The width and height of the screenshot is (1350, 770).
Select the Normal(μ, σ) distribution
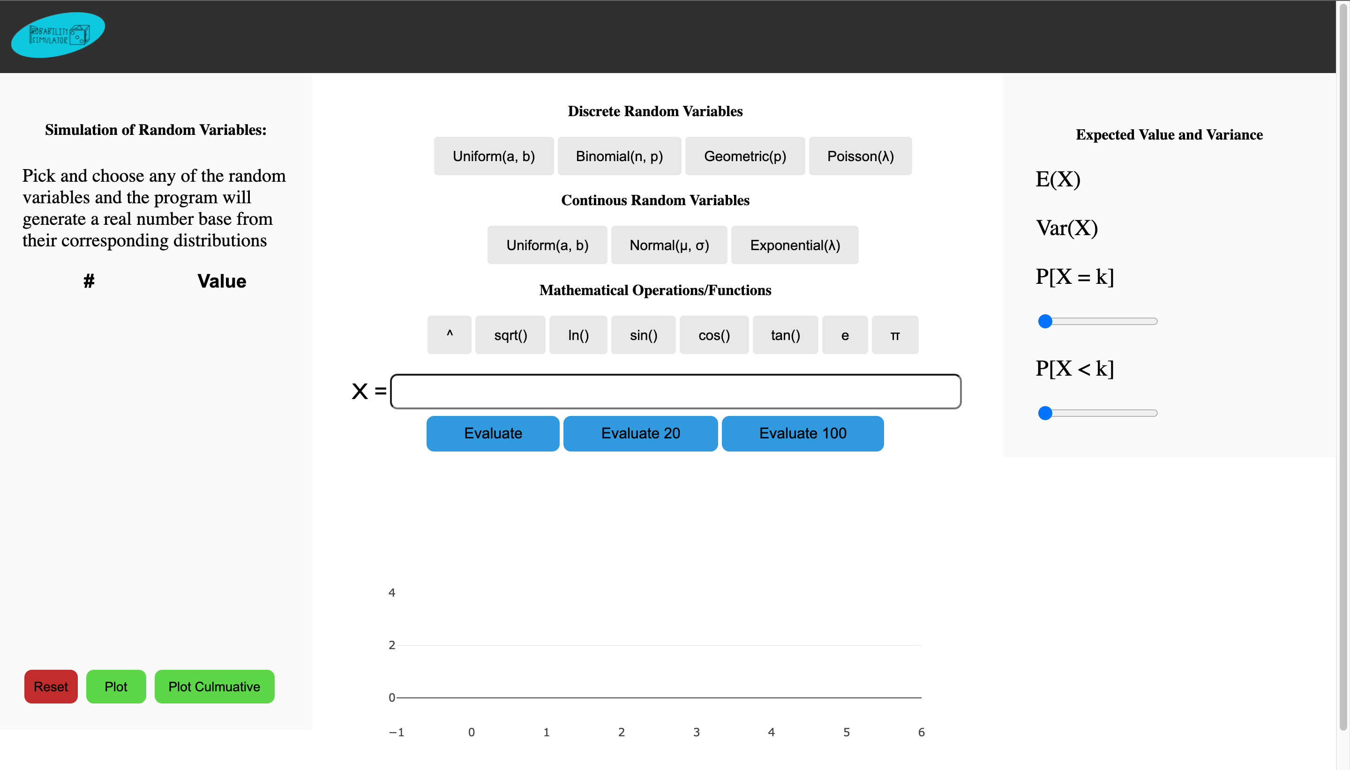tap(669, 245)
